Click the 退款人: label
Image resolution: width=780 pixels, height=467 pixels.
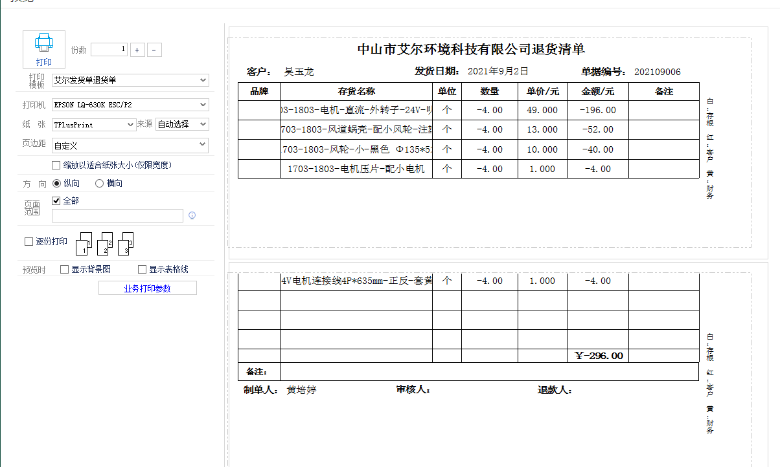[x=555, y=390]
